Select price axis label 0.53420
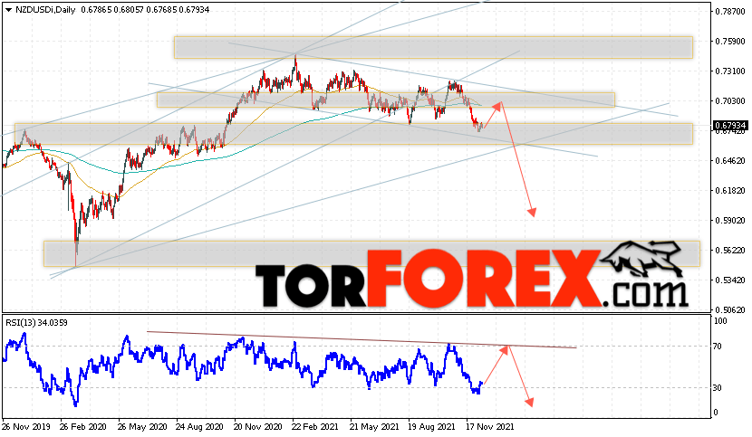The width and height of the screenshot is (752, 437). 730,280
